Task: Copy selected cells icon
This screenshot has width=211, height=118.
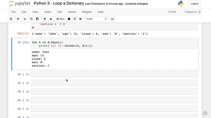Action: [x=31, y=19]
